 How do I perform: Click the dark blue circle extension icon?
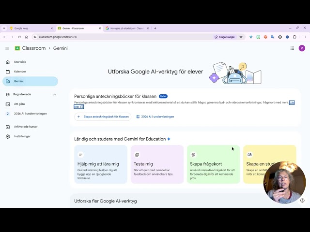287,37
